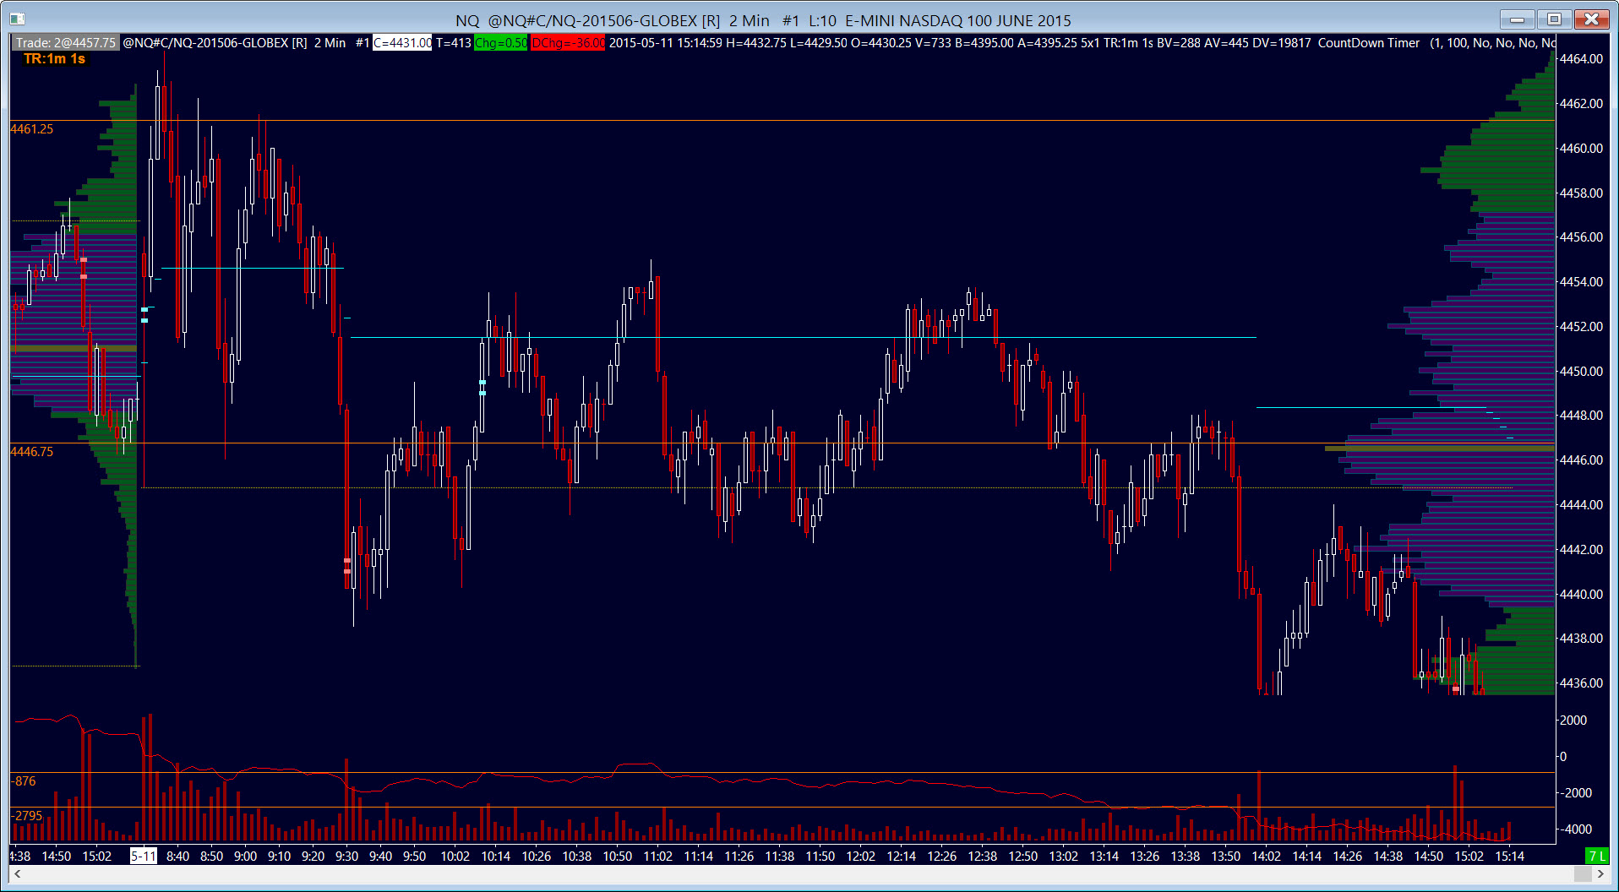This screenshot has height=892, width=1619.
Task: Minimize the chart window
Action: point(1518,19)
